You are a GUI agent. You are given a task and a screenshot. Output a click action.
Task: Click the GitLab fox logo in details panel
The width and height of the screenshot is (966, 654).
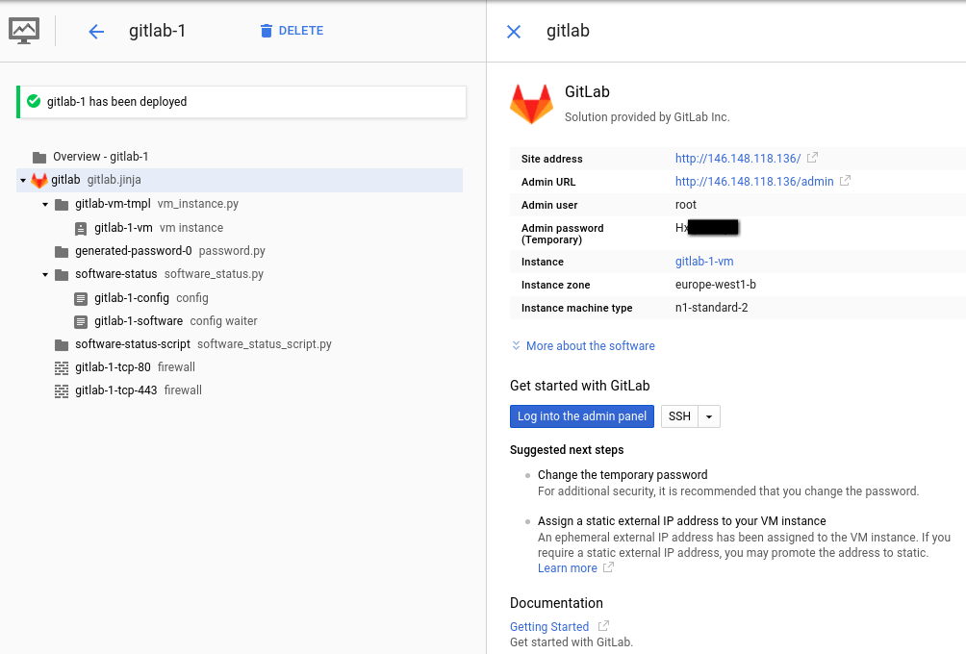[x=531, y=104]
